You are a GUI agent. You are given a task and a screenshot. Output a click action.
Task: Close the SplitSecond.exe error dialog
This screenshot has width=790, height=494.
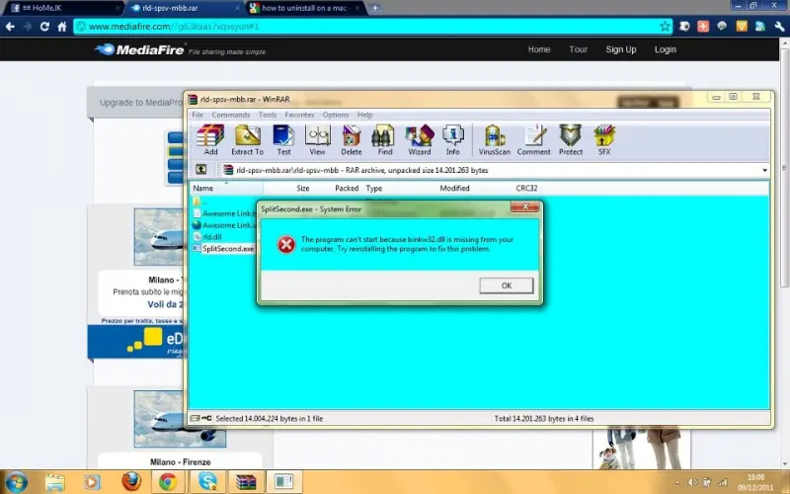click(x=525, y=206)
